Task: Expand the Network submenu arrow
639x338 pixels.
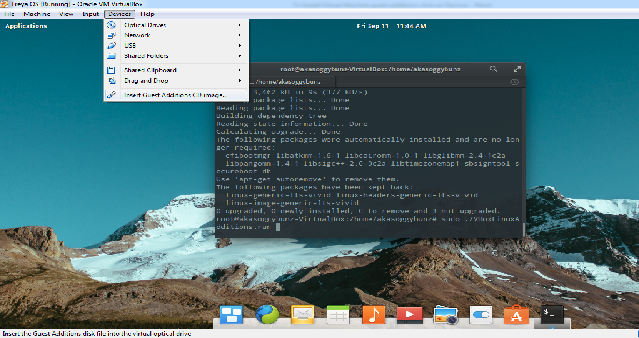Action: tap(240, 35)
